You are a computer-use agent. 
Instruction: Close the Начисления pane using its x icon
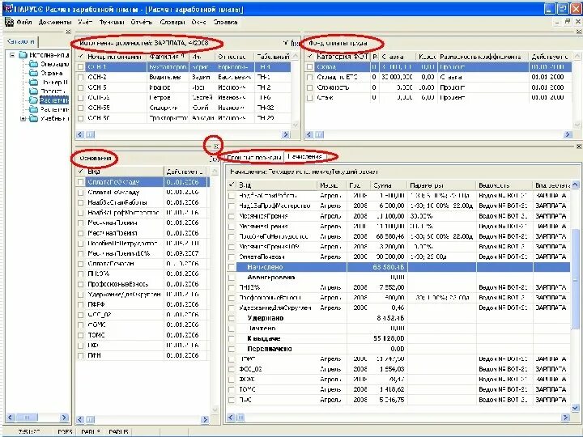(x=578, y=146)
